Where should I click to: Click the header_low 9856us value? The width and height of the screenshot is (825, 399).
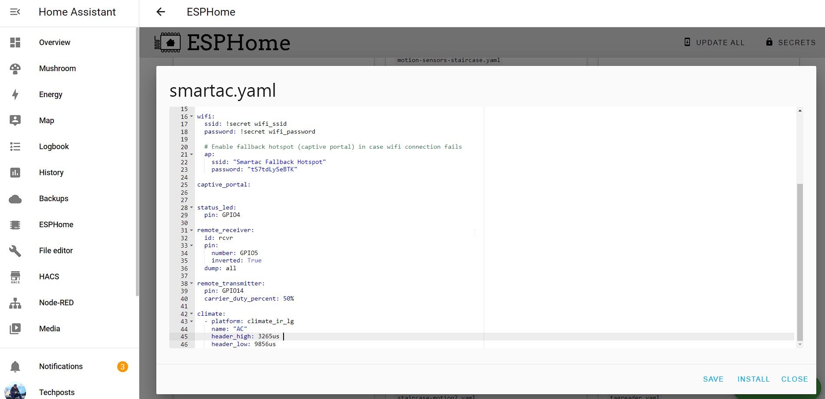[265, 344]
